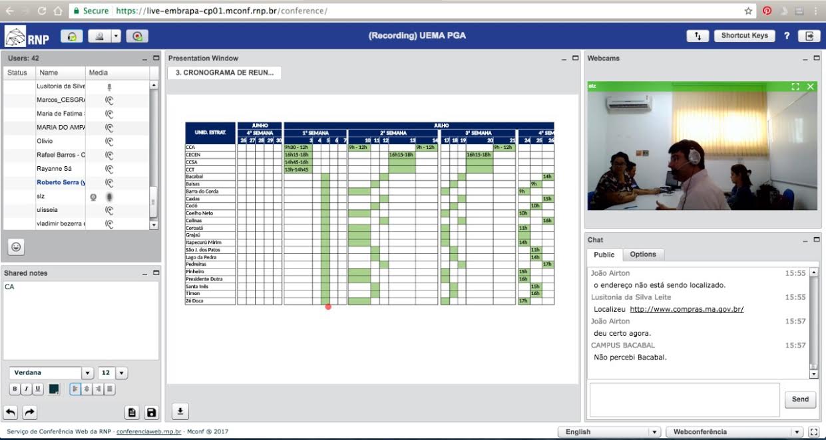Open the font size 12 dropdown
Viewport: 826px width, 440px height.
[x=122, y=373]
